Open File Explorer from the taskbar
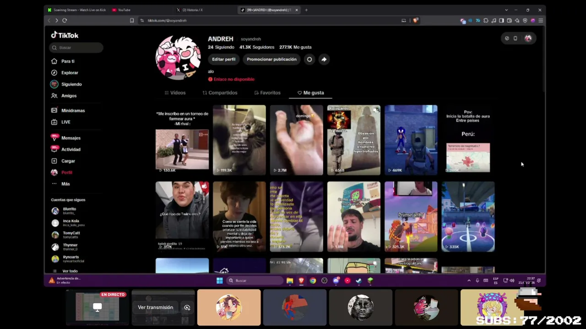Viewport: 586px width, 329px height. [x=290, y=281]
